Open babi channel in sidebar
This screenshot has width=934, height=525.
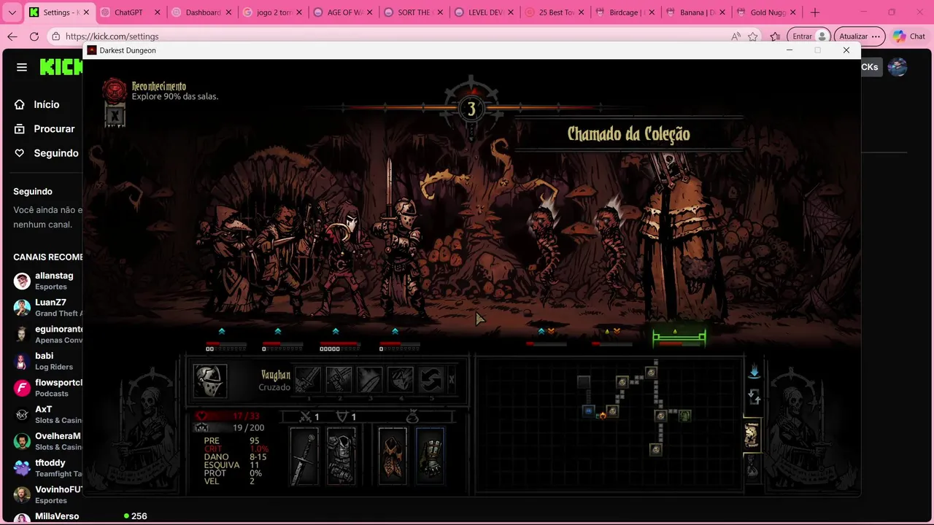48,361
